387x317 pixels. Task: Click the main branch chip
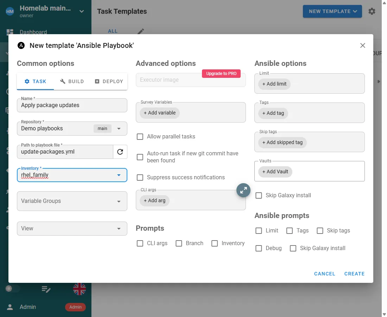(102, 129)
